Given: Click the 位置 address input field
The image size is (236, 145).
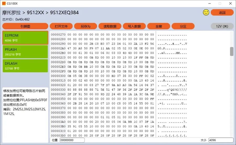Looking at the screenshot, I should pos(72,140).
